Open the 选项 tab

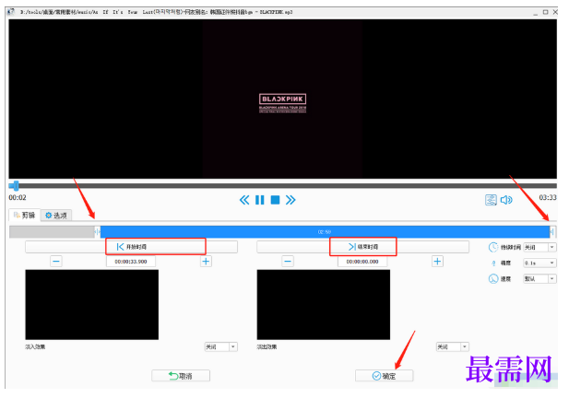[56, 216]
